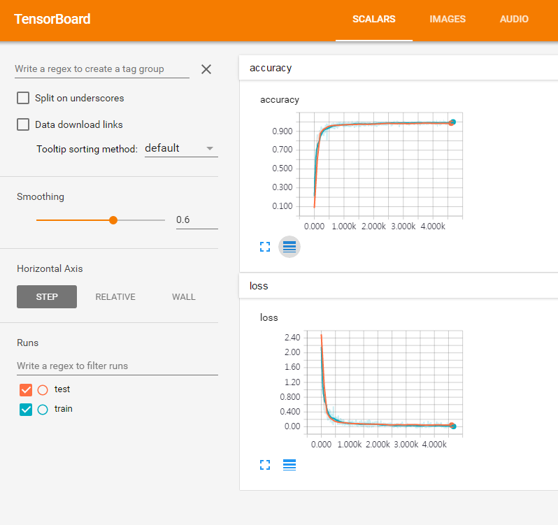Click the smoothing value field showing 0.6
Screen dimensions: 558x525
pos(196,220)
